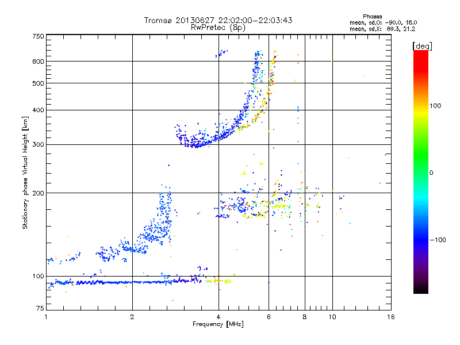The width and height of the screenshot is (460, 345).
Task: Click the phase colorbar gradient
Action: pyautogui.click(x=421, y=172)
